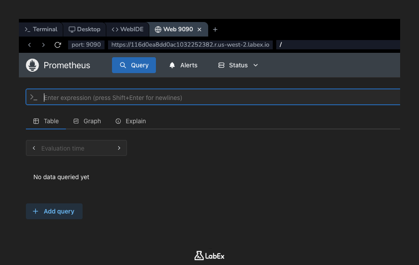Open a new tab with the plus button
419x265 pixels.
click(x=215, y=29)
